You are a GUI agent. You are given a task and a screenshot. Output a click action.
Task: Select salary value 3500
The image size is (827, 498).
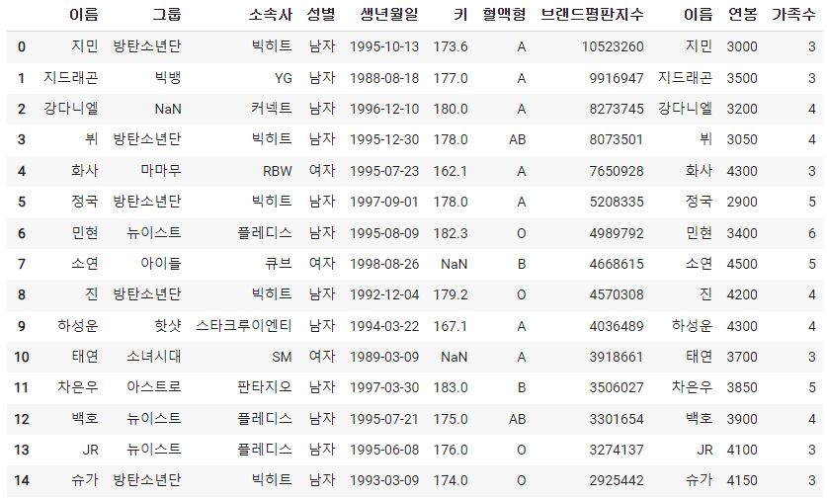click(x=742, y=79)
